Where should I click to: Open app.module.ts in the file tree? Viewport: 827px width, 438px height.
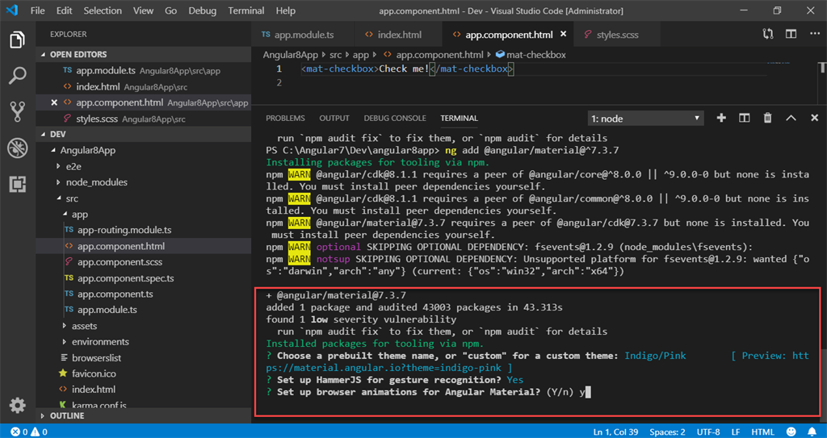(107, 310)
